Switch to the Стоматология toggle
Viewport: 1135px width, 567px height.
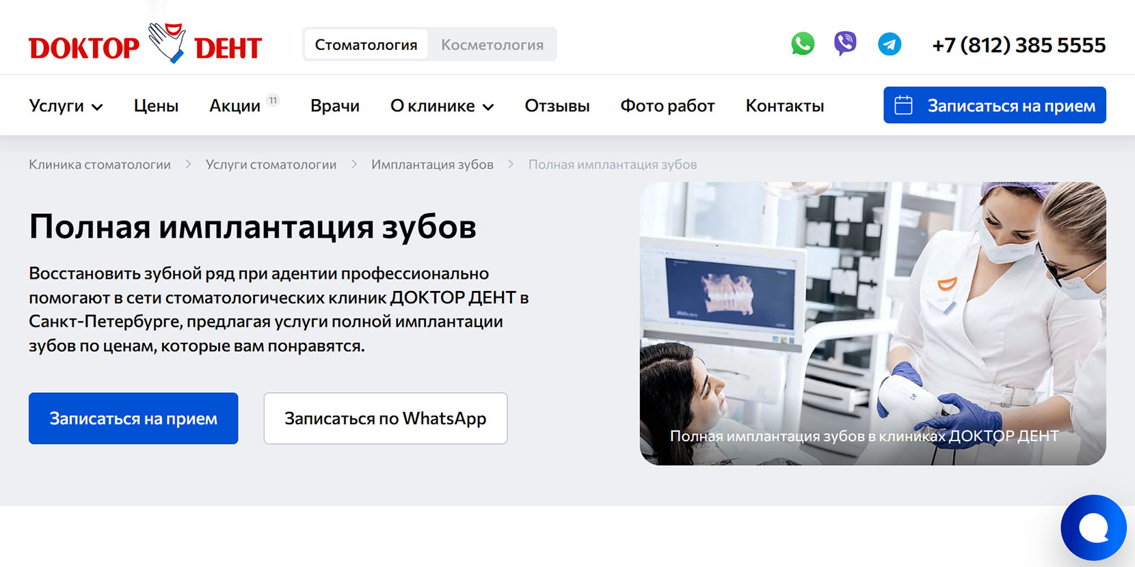(x=366, y=44)
